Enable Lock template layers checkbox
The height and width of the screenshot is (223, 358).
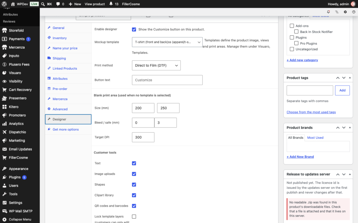click(x=134, y=216)
